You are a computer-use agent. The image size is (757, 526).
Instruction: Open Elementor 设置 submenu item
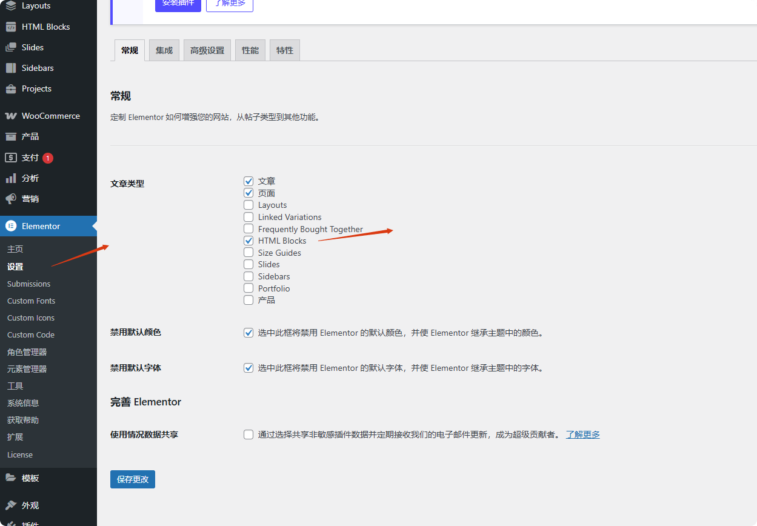pyautogui.click(x=15, y=267)
